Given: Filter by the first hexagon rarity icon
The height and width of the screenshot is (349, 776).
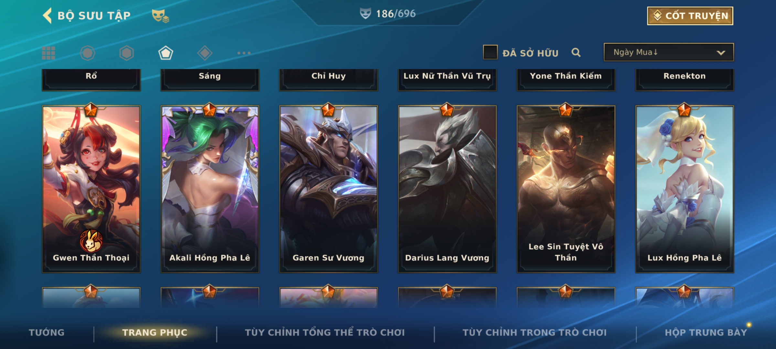Looking at the screenshot, I should (87, 53).
